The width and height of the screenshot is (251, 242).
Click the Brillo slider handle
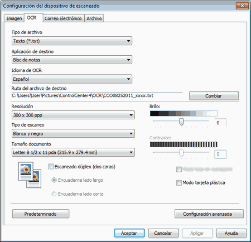click(181, 122)
